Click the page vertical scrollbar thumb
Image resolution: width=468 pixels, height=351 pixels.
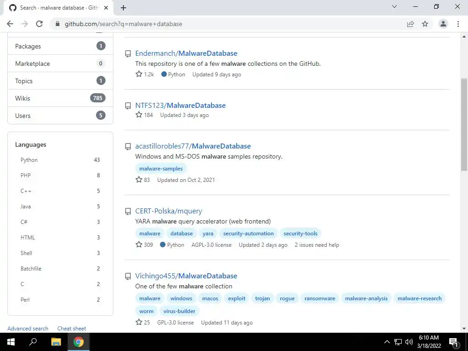(464, 124)
